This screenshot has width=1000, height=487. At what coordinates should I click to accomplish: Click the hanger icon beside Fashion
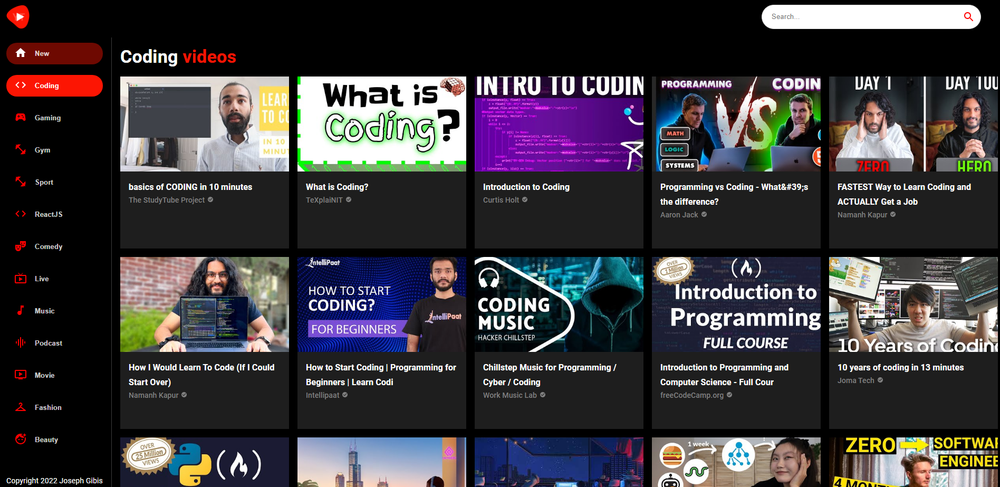coord(21,407)
